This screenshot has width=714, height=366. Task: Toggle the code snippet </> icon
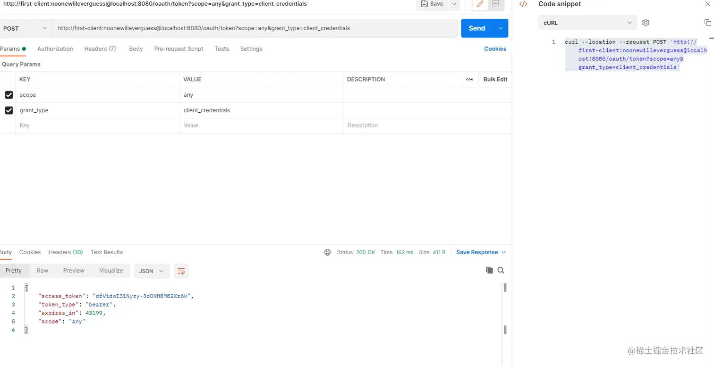523,4
